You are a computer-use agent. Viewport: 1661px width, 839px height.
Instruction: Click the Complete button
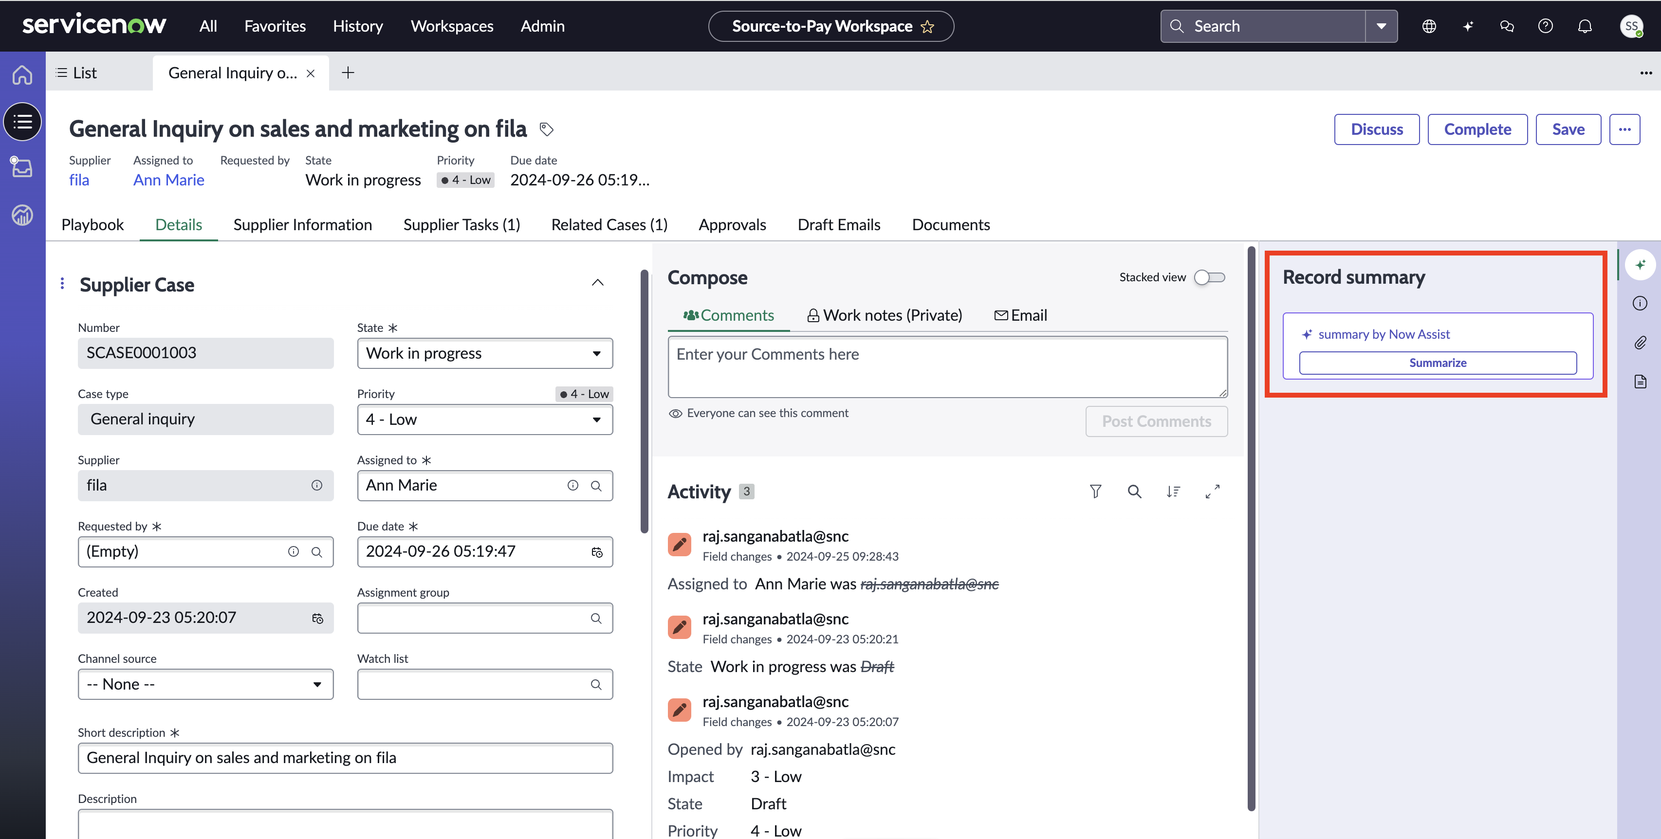click(1477, 129)
